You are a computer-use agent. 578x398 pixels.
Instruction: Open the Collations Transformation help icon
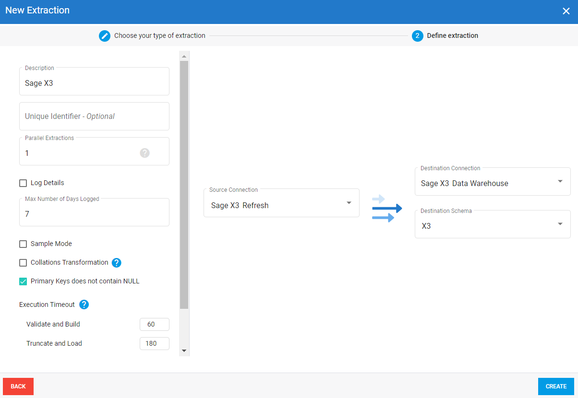click(116, 263)
